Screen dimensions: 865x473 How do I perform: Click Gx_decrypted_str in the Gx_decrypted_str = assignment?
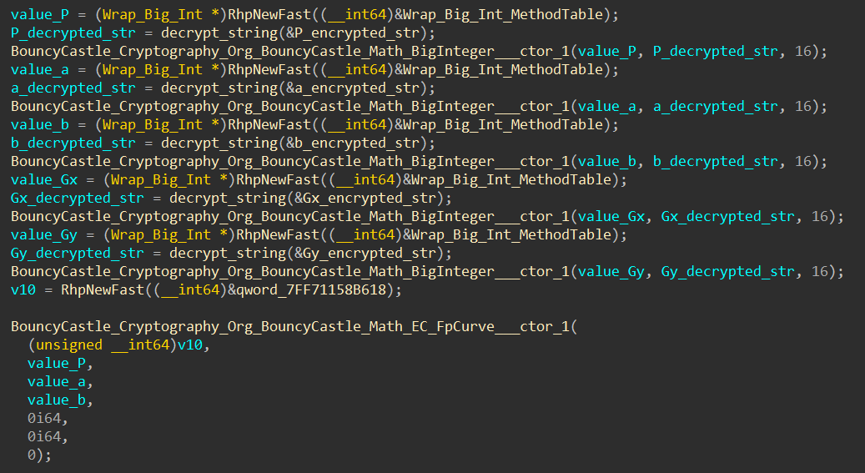78,199
